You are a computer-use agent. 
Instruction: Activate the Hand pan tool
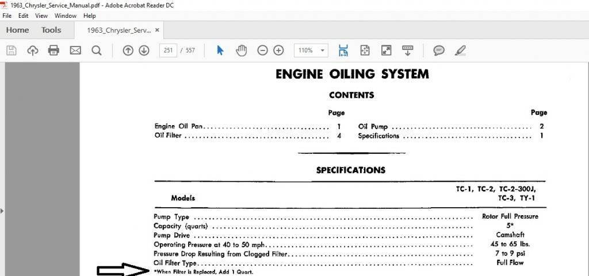point(242,50)
